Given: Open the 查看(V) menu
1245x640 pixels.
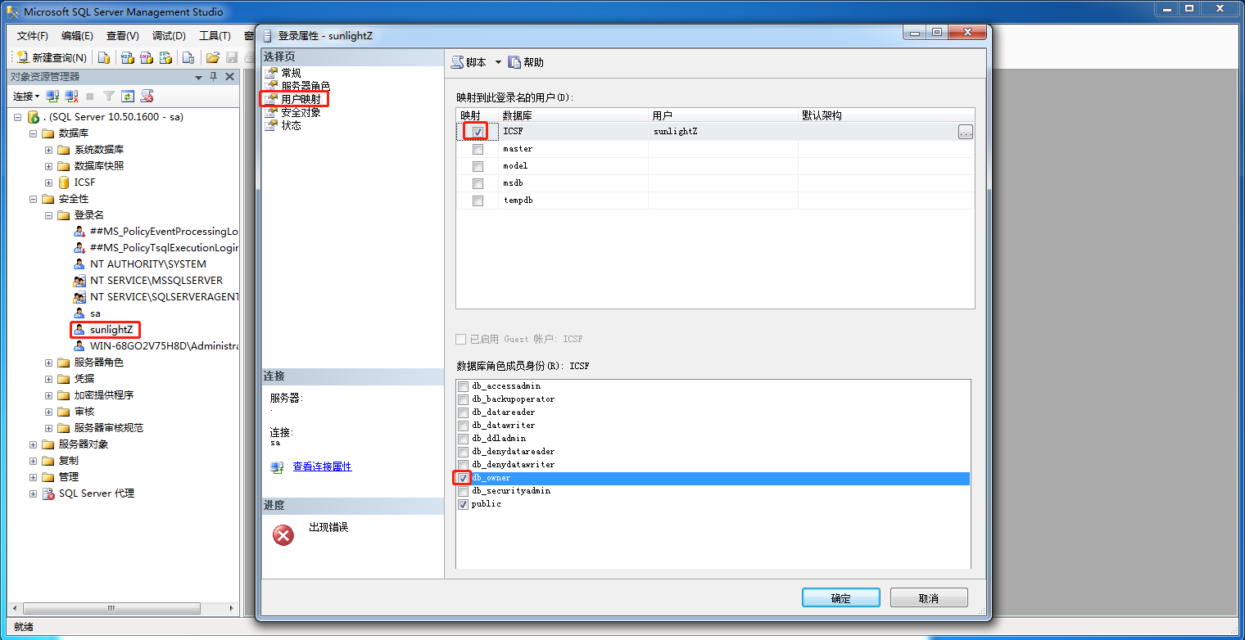Looking at the screenshot, I should coord(122,36).
